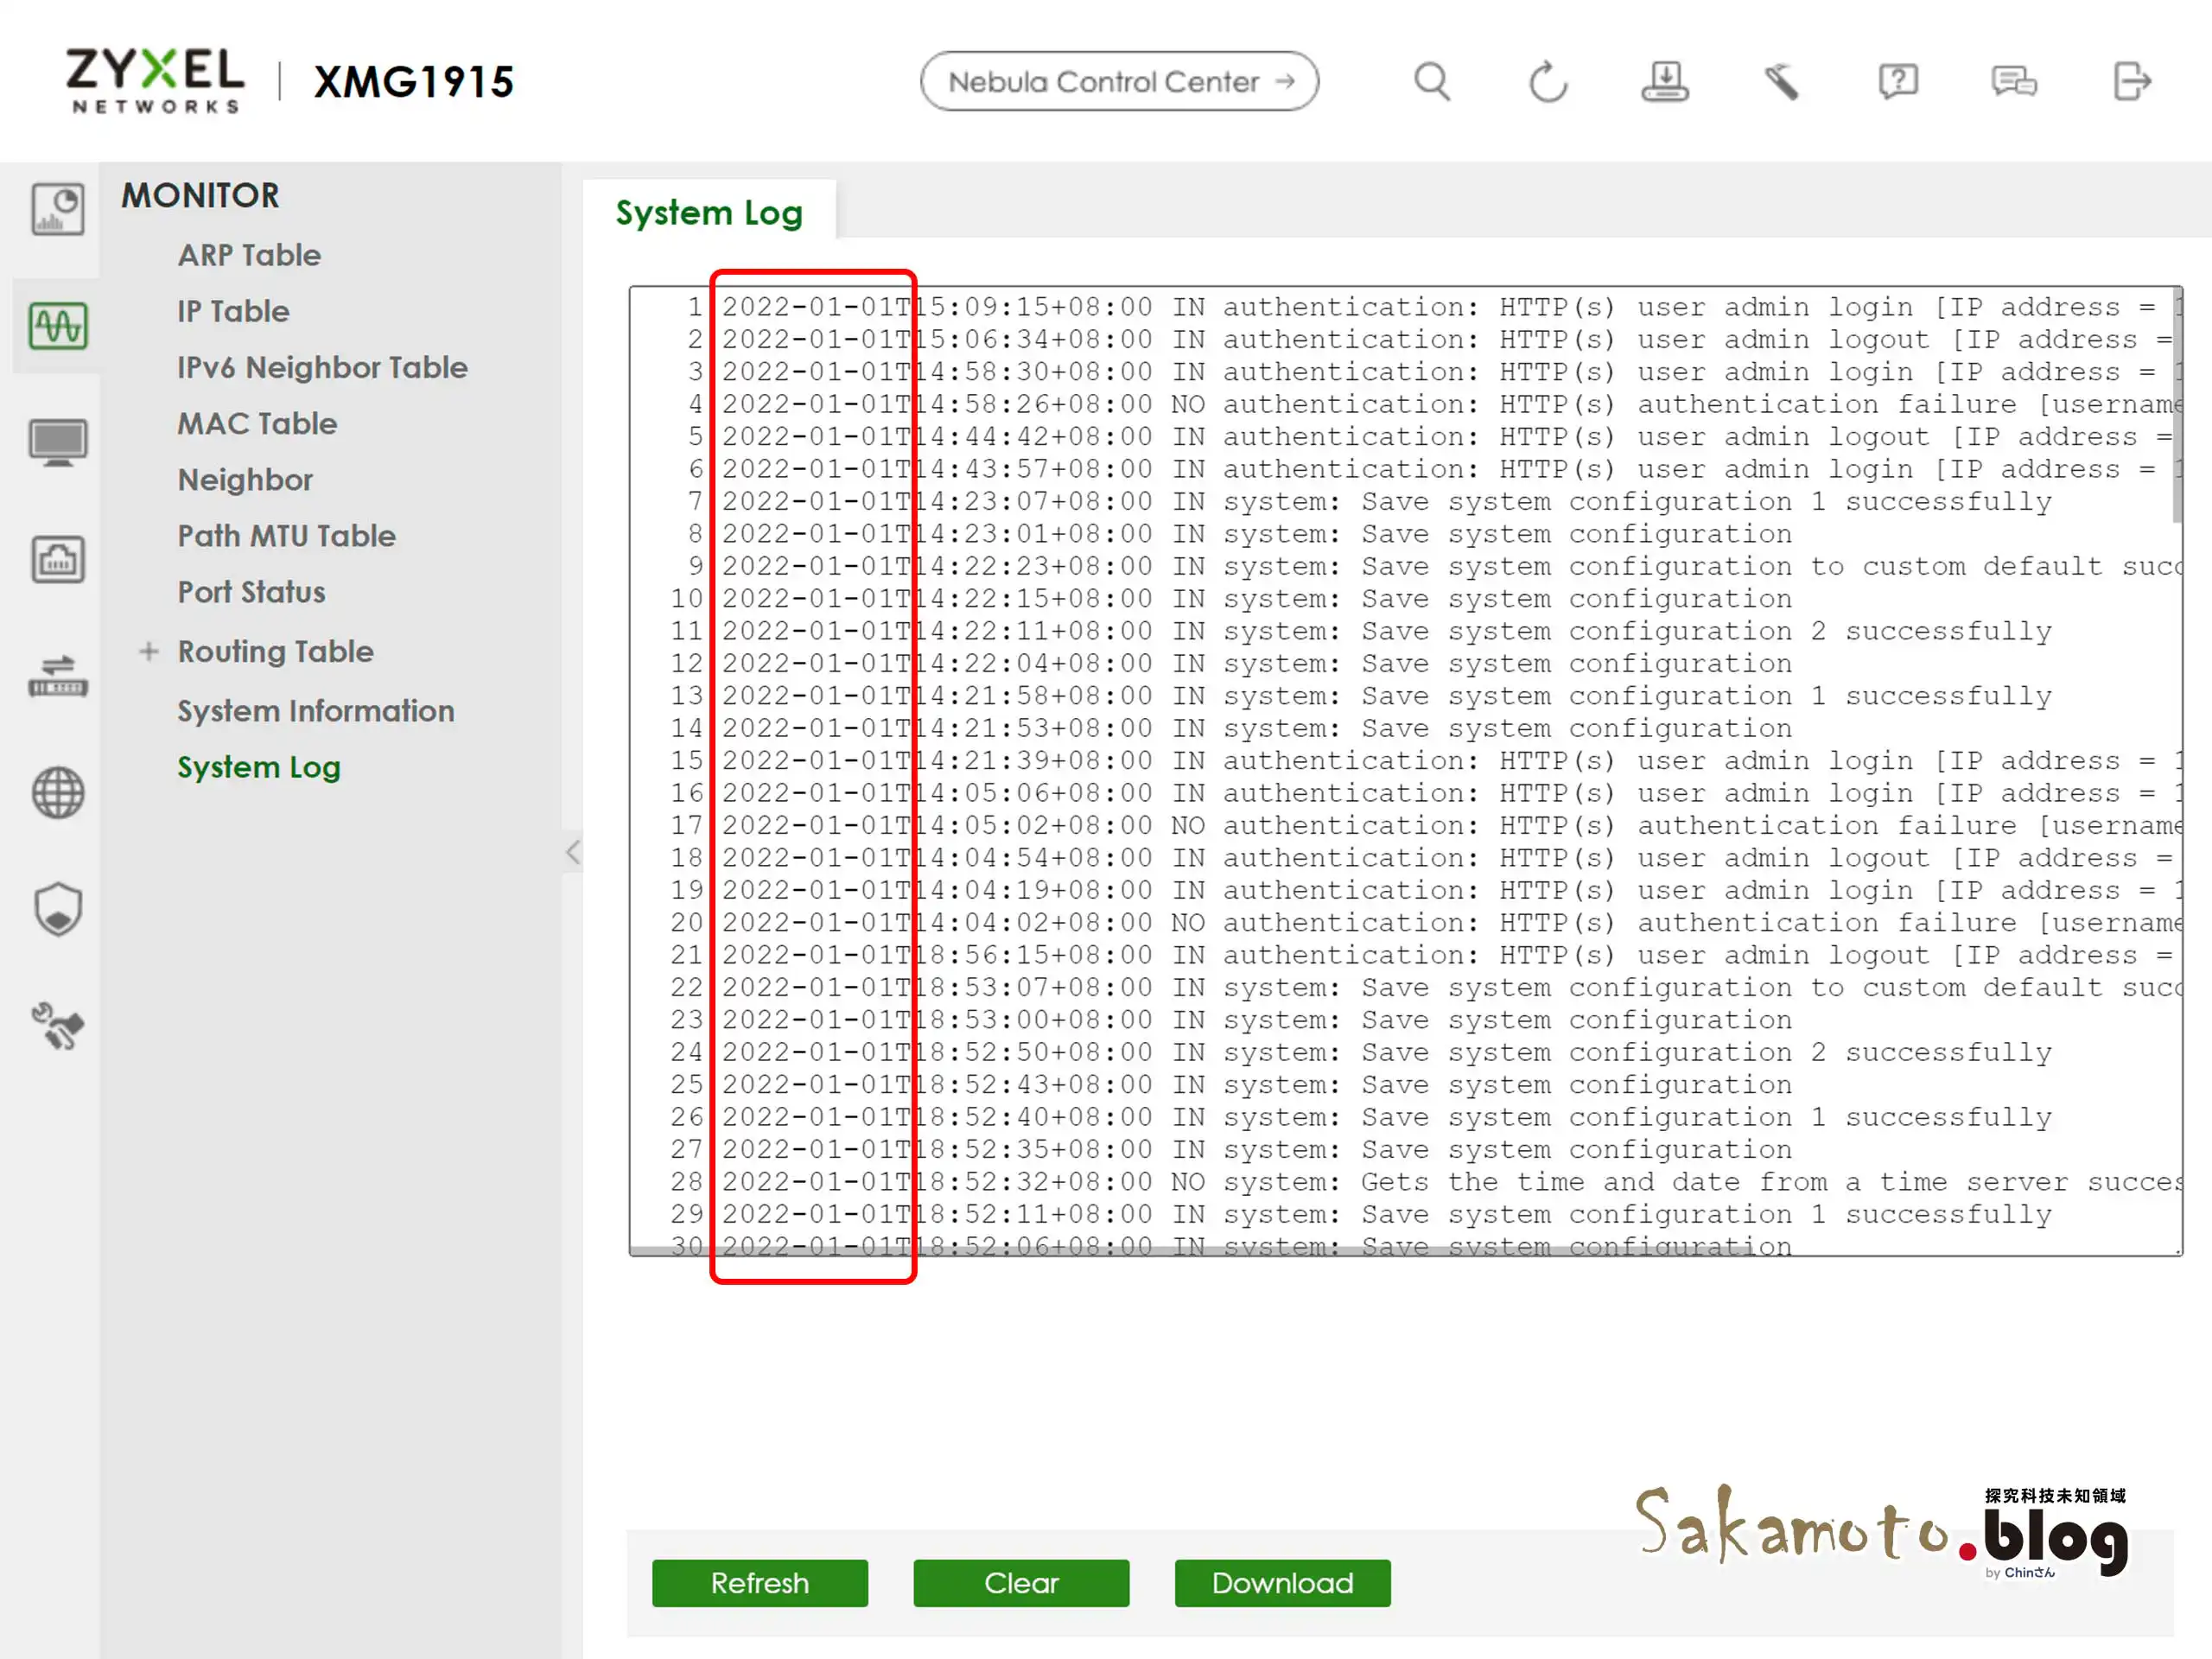Click the logout icon
The height and width of the screenshot is (1659, 2212).
(x=2131, y=82)
